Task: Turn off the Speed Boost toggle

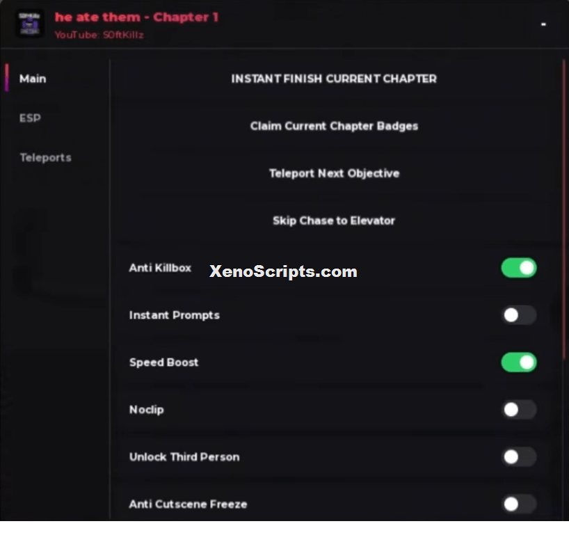Action: point(519,362)
